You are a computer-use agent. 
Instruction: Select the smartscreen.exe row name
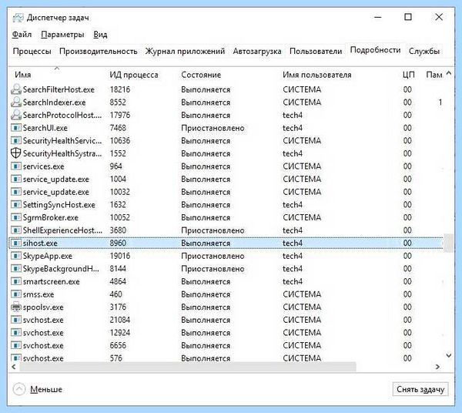(52, 281)
